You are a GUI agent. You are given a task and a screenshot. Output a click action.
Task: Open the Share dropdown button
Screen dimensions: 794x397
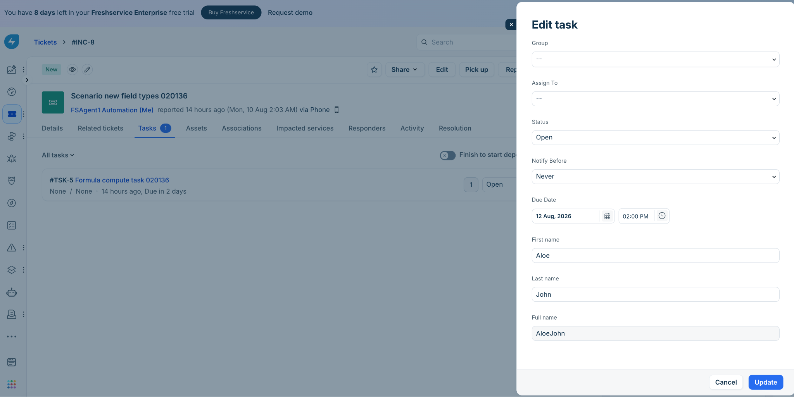(405, 70)
